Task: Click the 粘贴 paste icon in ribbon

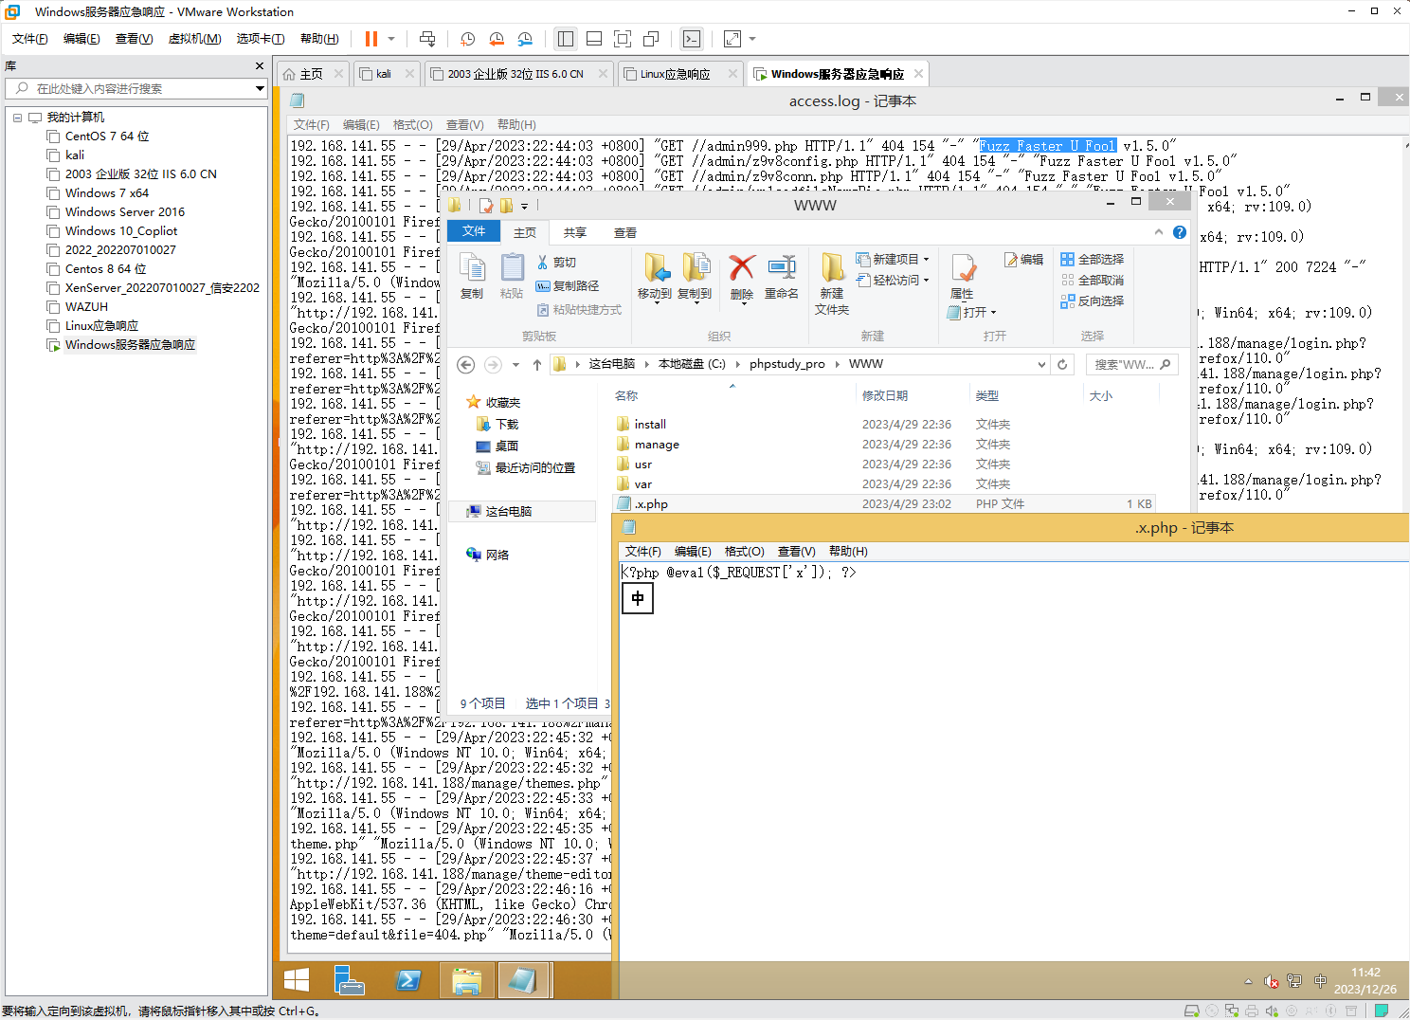Action: (512, 277)
